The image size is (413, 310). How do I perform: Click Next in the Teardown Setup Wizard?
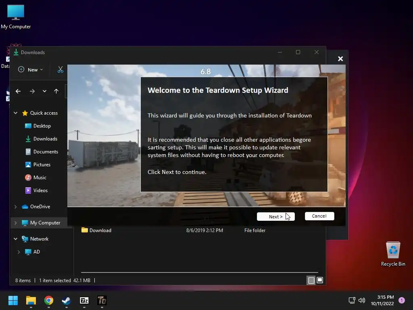pos(275,216)
